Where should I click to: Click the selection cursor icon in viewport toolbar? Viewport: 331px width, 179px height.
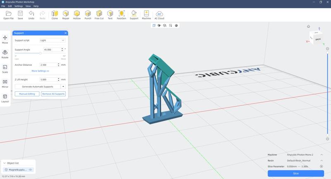(170, 26)
